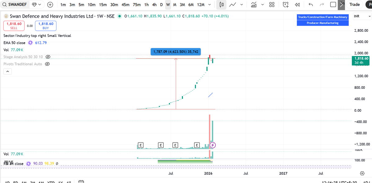Show the hidden Pivots Traditional Auto indicator
This screenshot has height=183, width=372.
pos(47,64)
